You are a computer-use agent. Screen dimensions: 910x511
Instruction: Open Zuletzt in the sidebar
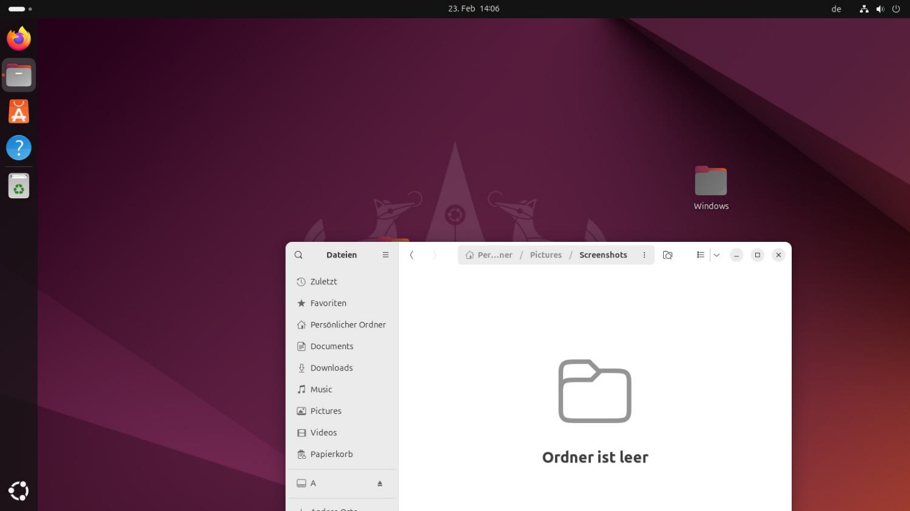click(323, 282)
